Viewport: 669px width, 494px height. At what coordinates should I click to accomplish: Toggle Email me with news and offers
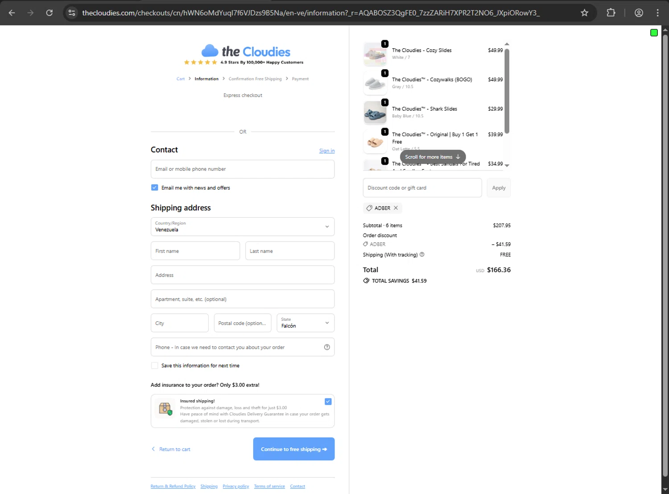click(x=154, y=188)
